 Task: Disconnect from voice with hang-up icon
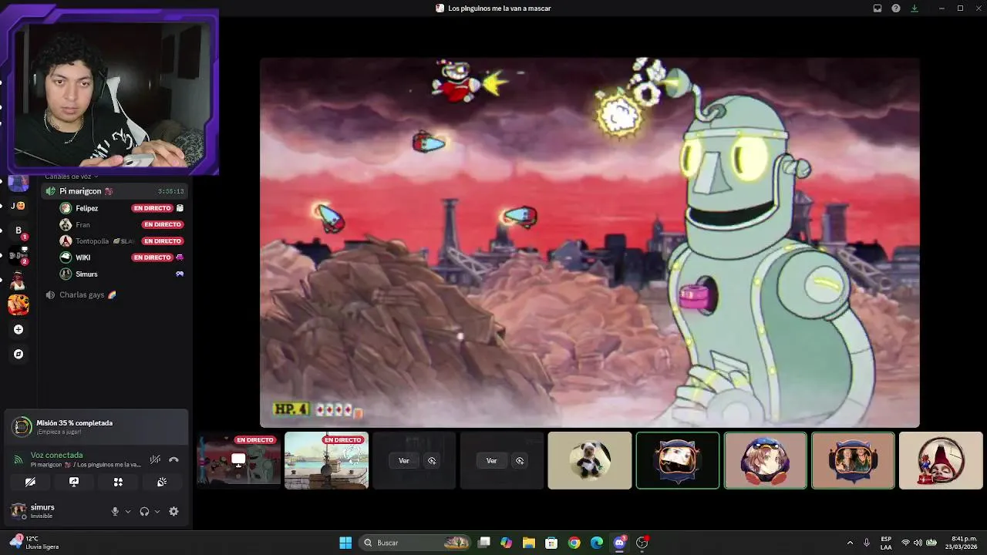[x=173, y=459]
